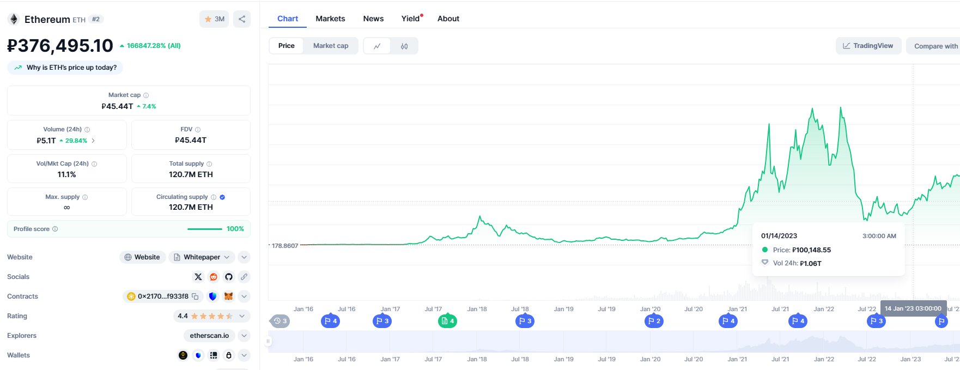Open the Markets tab
960x370 pixels.
click(330, 19)
